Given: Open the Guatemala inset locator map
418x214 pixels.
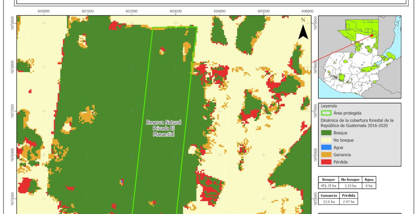Looking at the screenshot, I should [x=359, y=57].
